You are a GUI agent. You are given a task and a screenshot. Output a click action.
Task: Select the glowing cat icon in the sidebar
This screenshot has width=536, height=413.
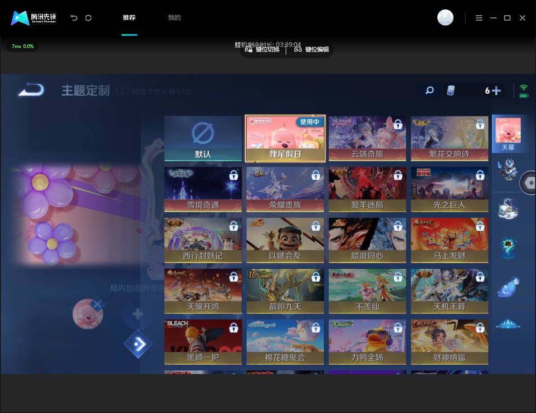coord(508,248)
